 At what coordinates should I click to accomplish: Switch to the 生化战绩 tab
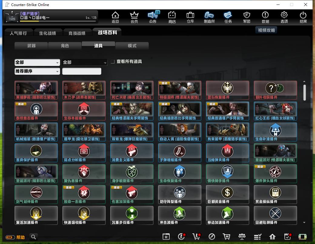coord(48,33)
